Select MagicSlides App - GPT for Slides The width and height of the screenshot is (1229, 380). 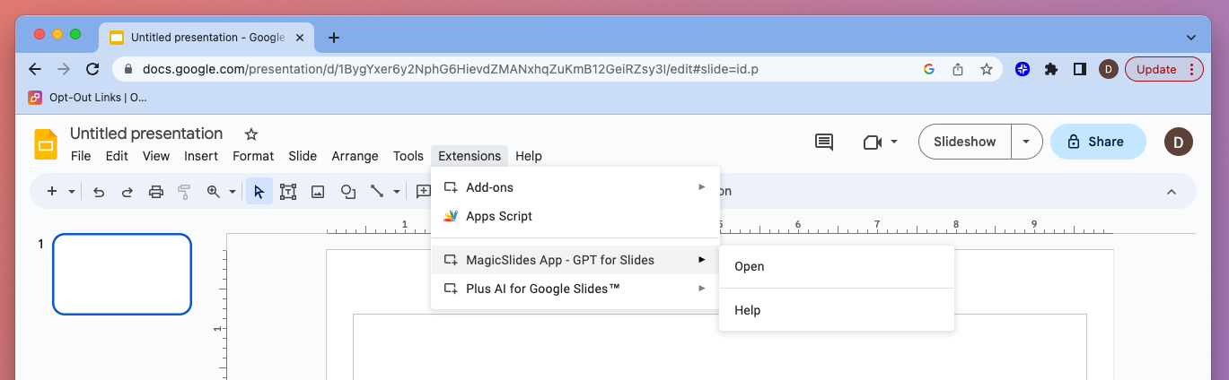[x=575, y=260]
